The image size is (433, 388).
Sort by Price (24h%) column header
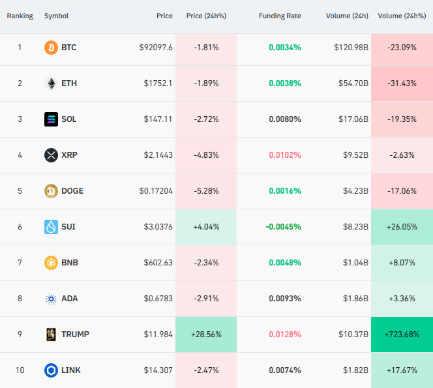(205, 16)
